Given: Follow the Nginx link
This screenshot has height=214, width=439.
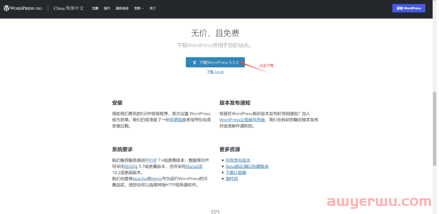Looking at the screenshot, I should point(156,179).
